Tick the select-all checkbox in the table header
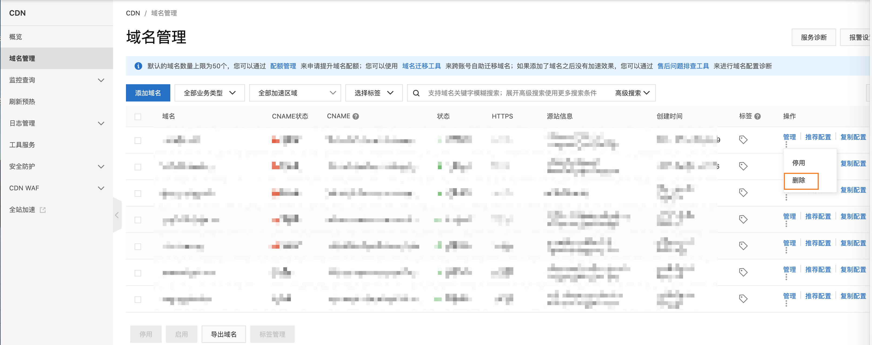The width and height of the screenshot is (872, 345). [138, 117]
